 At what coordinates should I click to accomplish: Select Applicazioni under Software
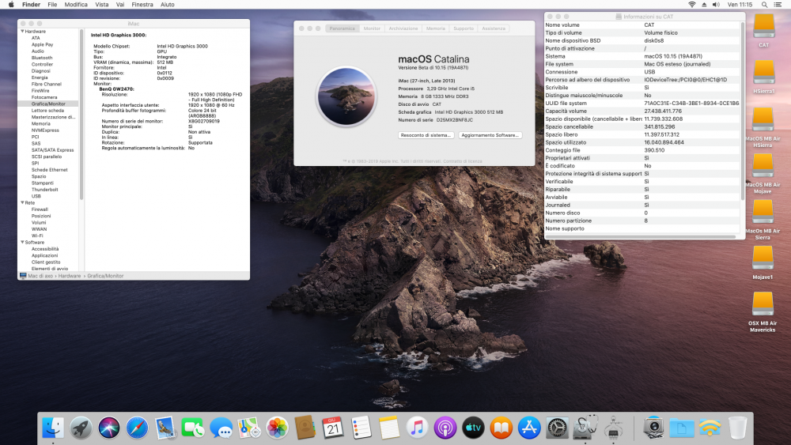(x=45, y=255)
